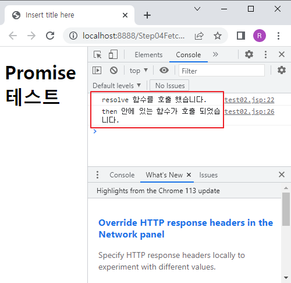Close the DevTools panel
Image resolution: width=291 pixels, height=283 pixels.
[x=282, y=54]
